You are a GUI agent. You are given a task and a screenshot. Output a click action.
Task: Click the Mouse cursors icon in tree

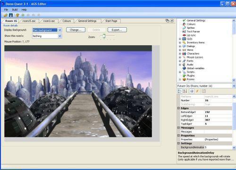tap(184, 57)
